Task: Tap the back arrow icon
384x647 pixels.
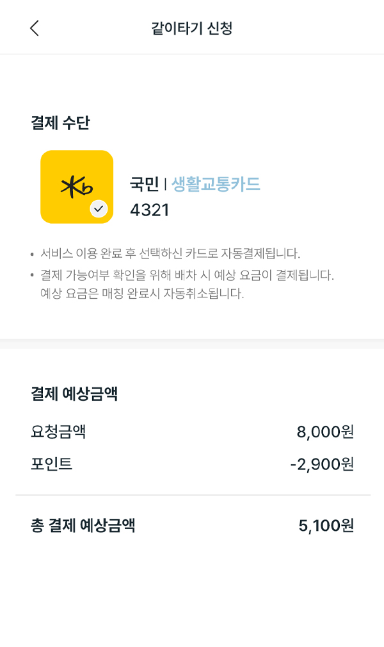Action: click(x=35, y=28)
